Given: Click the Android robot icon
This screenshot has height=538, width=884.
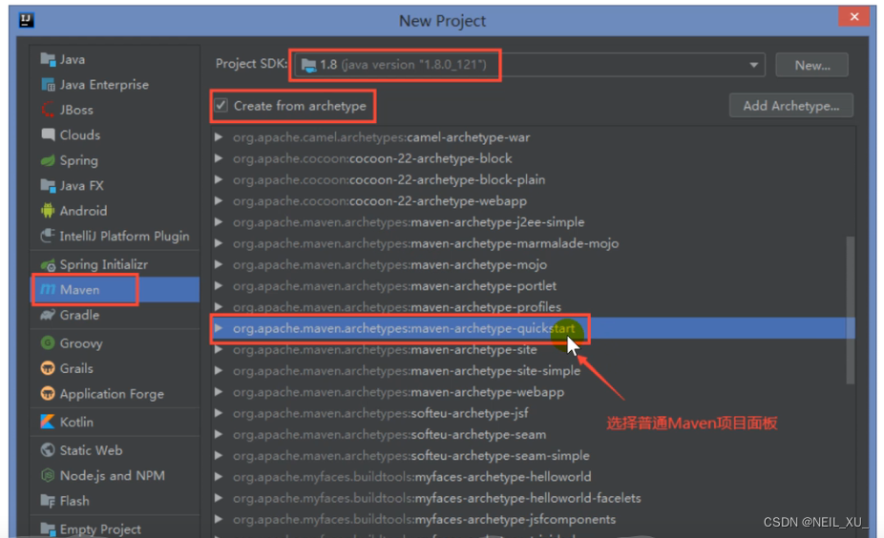Looking at the screenshot, I should 48,211.
